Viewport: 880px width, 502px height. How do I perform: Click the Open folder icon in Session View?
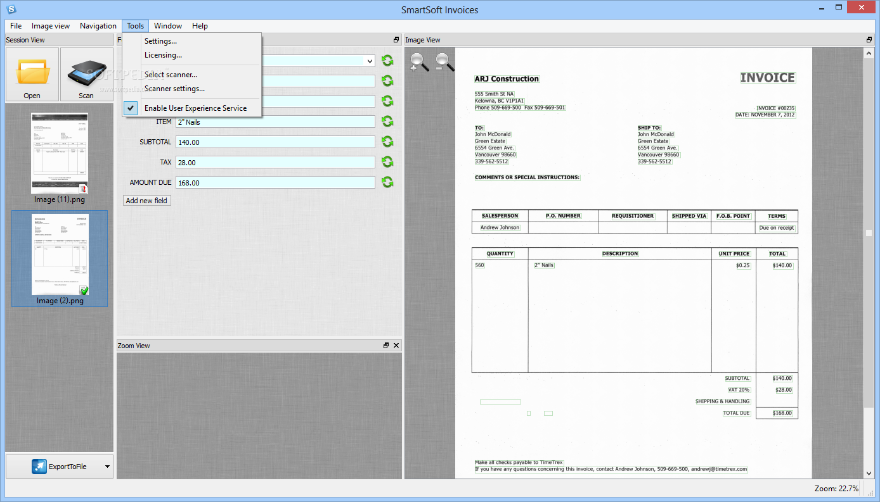(32, 72)
